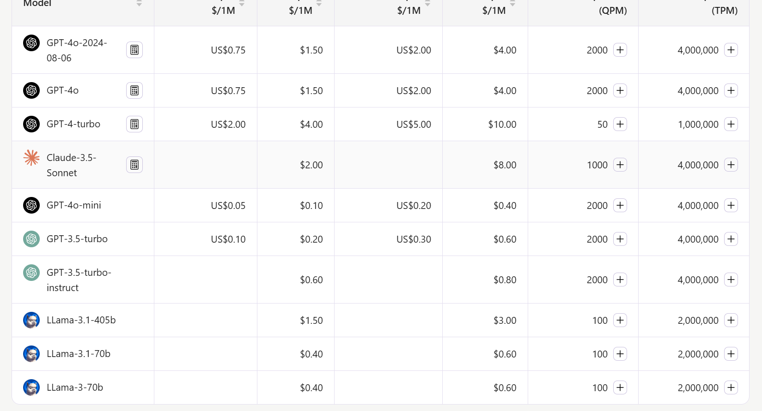Click the LLama-3.1-405b llama avatar
The image size is (762, 411).
pos(31,320)
